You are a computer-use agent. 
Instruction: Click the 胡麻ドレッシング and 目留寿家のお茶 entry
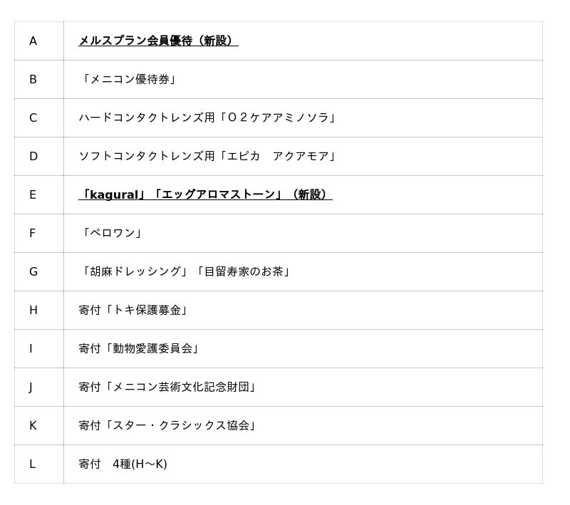[x=185, y=272]
